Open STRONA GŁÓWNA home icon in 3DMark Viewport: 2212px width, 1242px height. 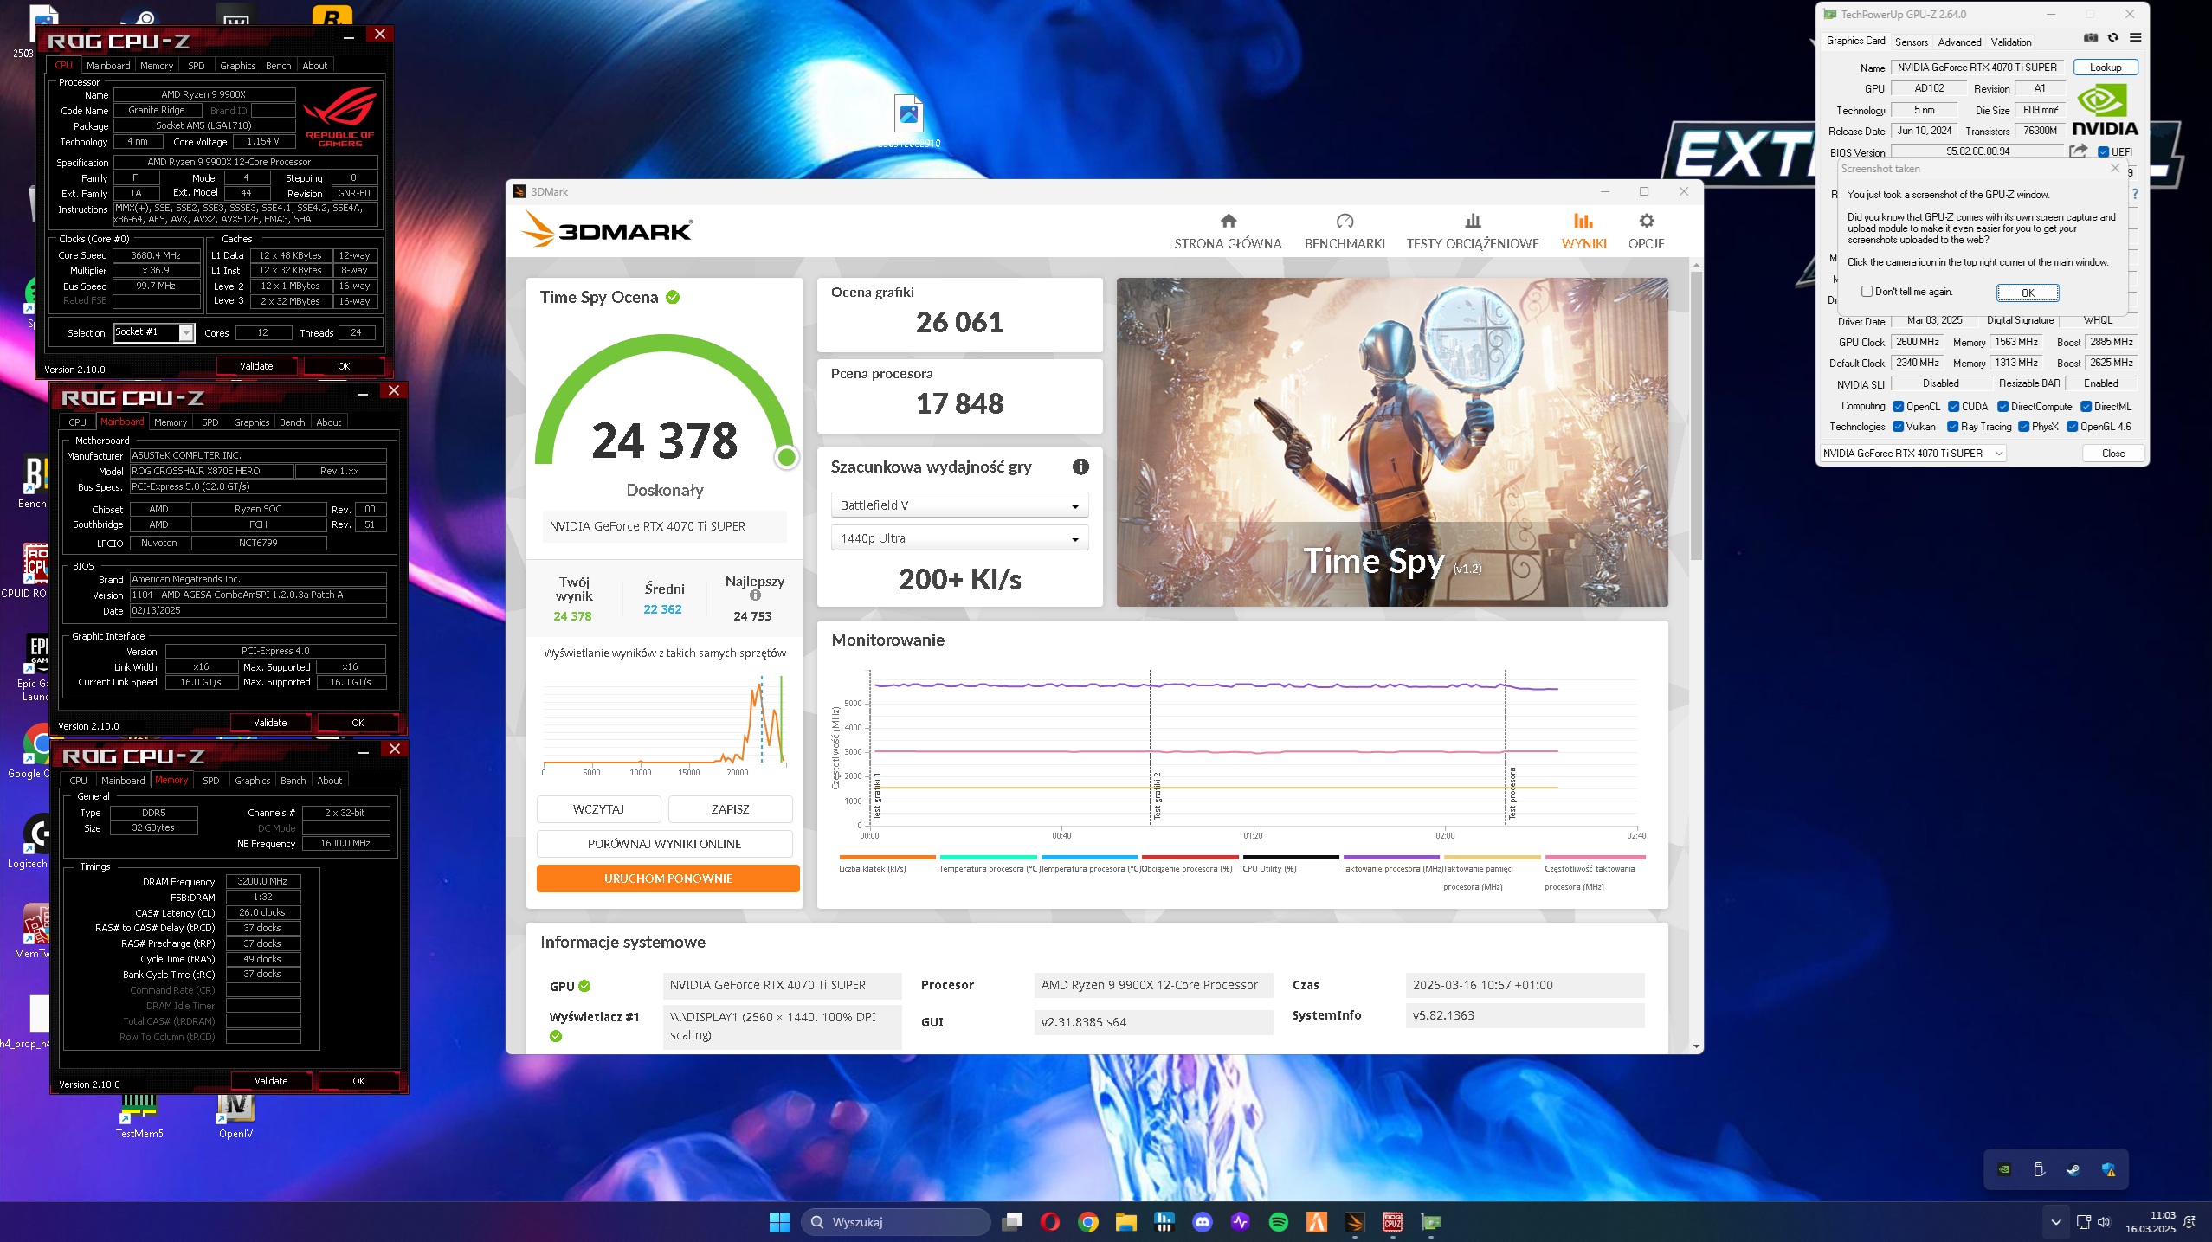click(1228, 221)
